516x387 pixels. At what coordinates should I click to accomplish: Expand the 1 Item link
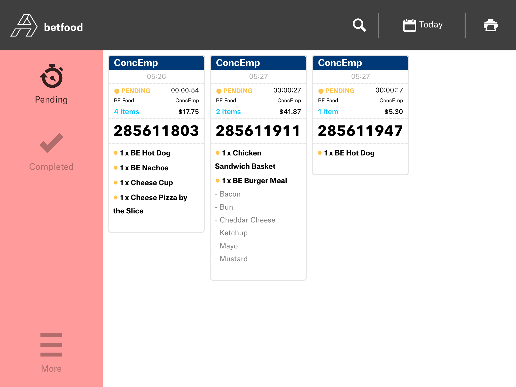pyautogui.click(x=328, y=112)
